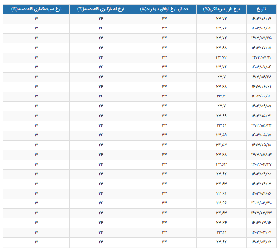
Task: Select date cell ۱۴۰۳/۰۳/۱۶
Action: pyautogui.click(x=261, y=223)
